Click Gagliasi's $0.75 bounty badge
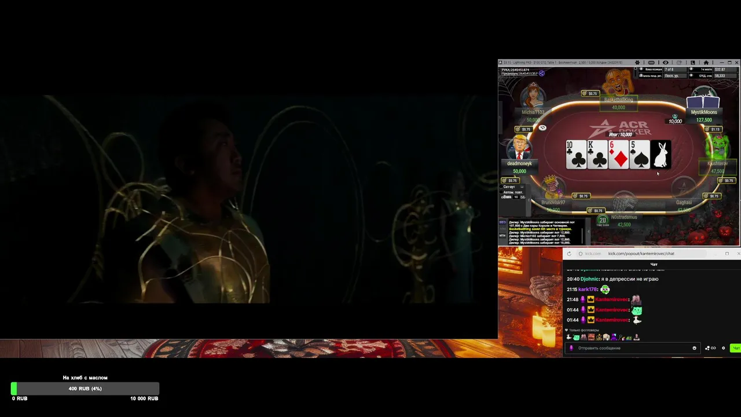741x417 pixels. [711, 196]
